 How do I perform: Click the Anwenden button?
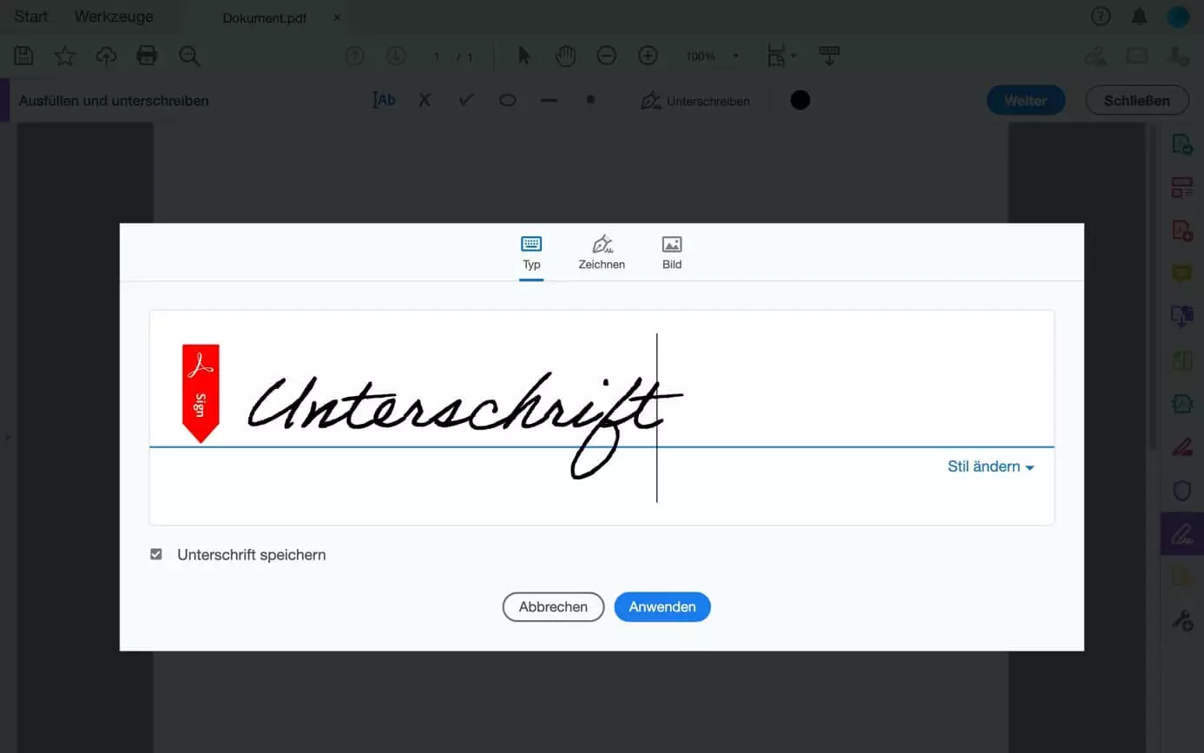[662, 607]
